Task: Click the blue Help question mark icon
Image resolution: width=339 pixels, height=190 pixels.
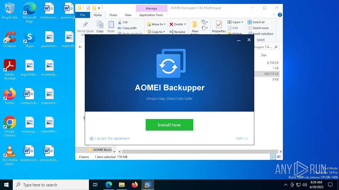Action: point(280,15)
